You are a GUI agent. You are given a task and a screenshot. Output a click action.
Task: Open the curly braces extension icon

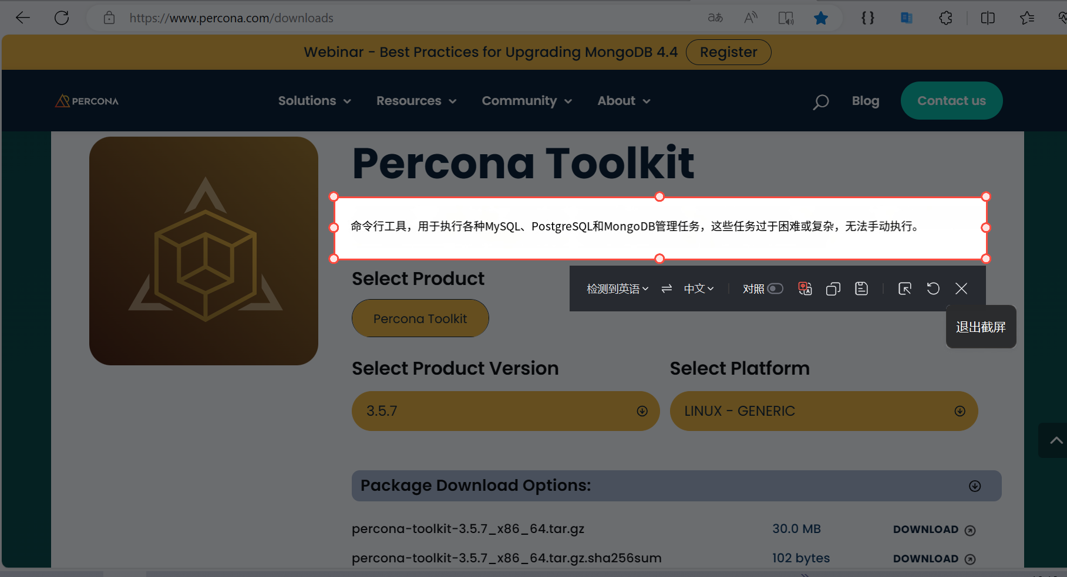pos(868,18)
